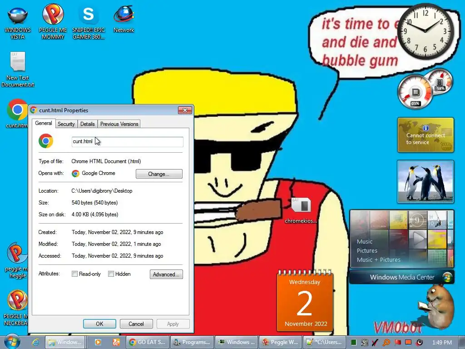This screenshot has height=349, width=465.
Task: Click Cancel in the properties dialog
Action: tap(136, 324)
